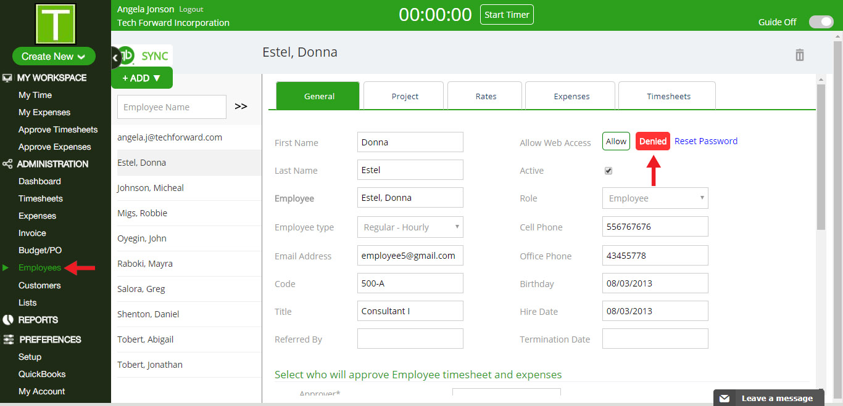Click the Code field with 500-A
Screen dimensions: 843x406
pos(410,283)
